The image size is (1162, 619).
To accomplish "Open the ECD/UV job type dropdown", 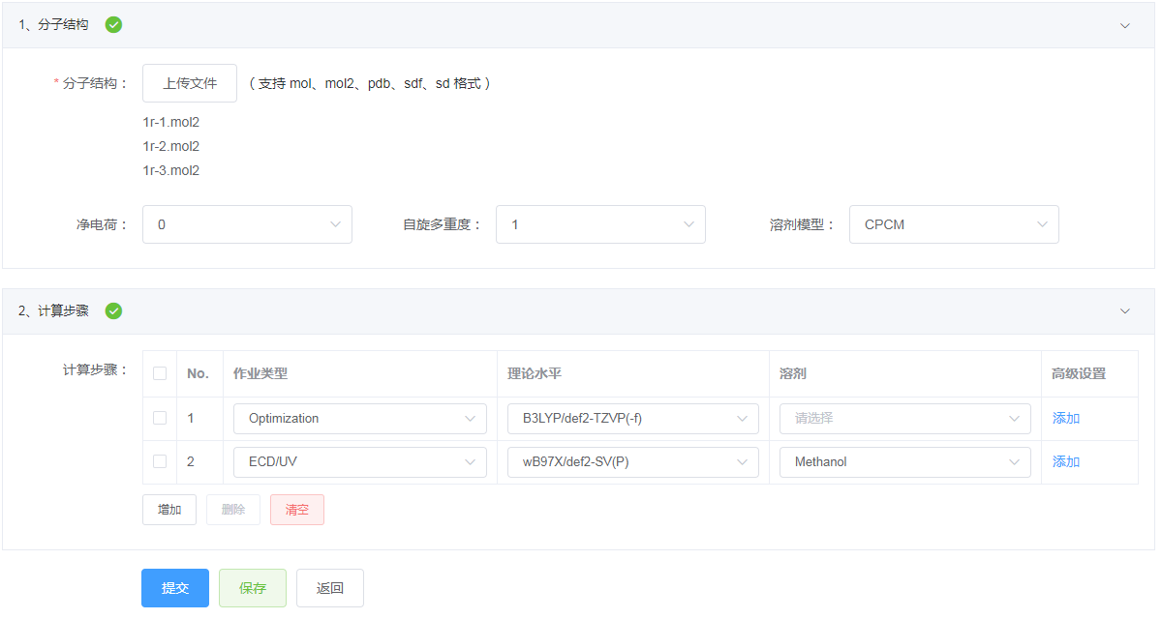I will click(x=360, y=462).
